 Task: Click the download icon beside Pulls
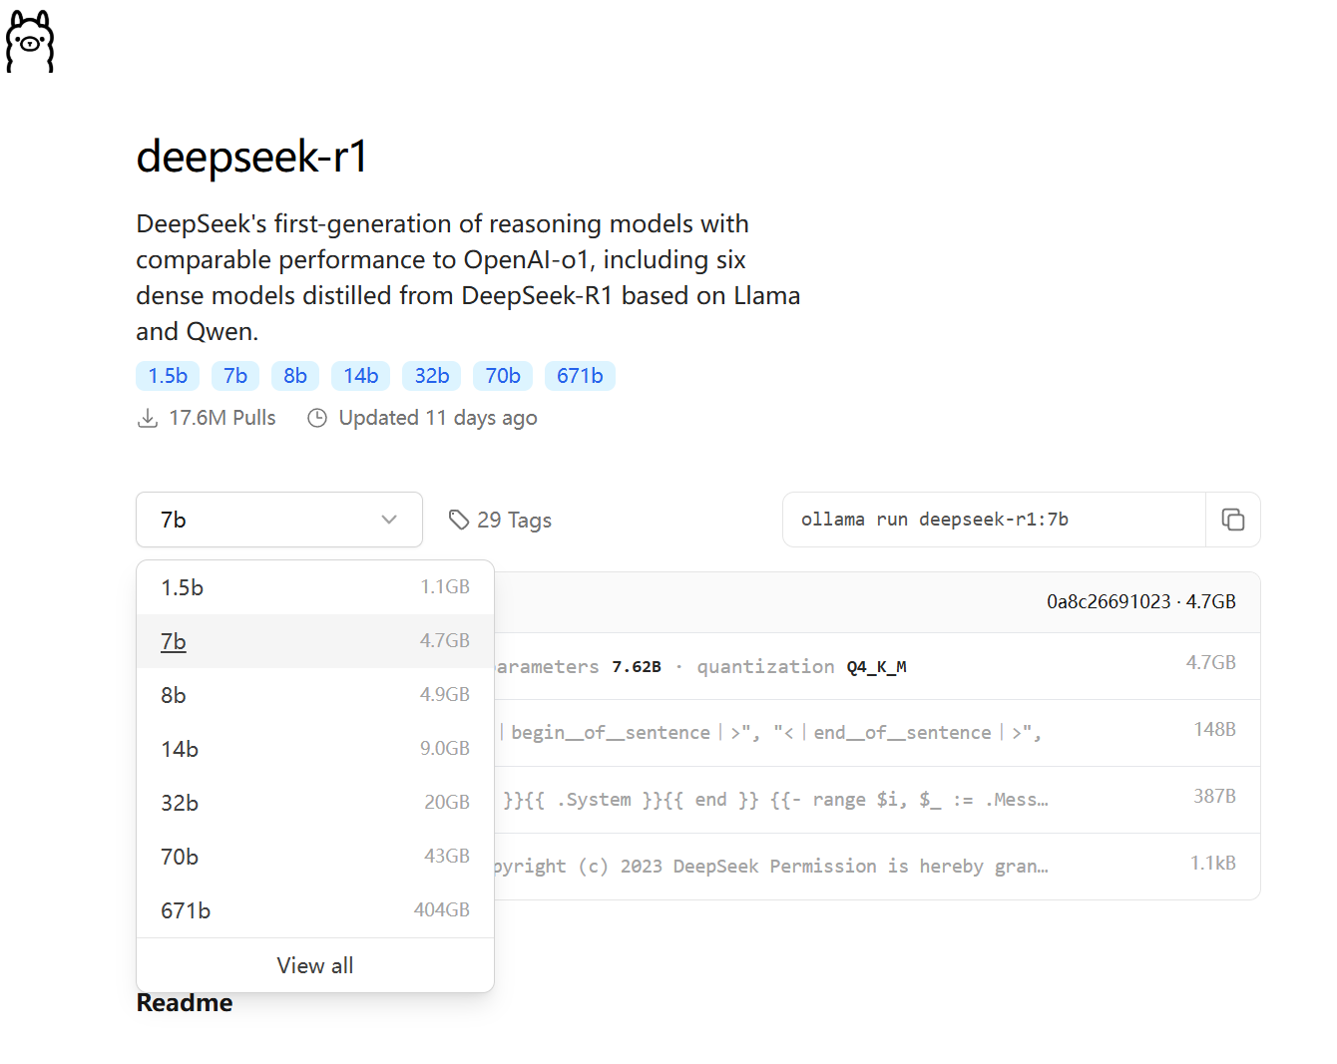point(148,418)
